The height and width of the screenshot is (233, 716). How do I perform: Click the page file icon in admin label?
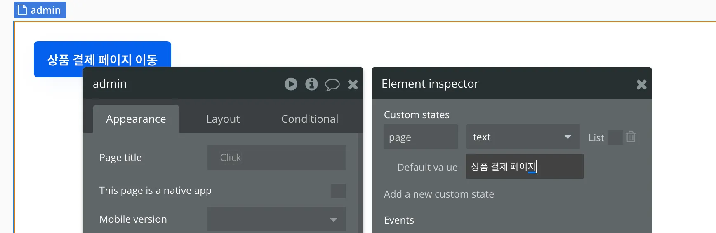[22, 10]
